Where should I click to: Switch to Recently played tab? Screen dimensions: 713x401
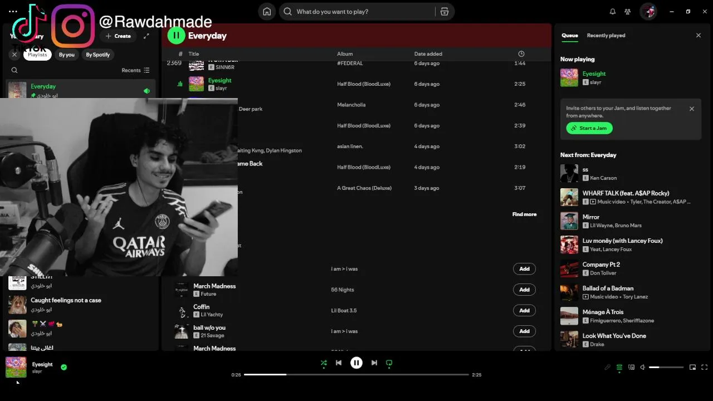[x=605, y=36]
